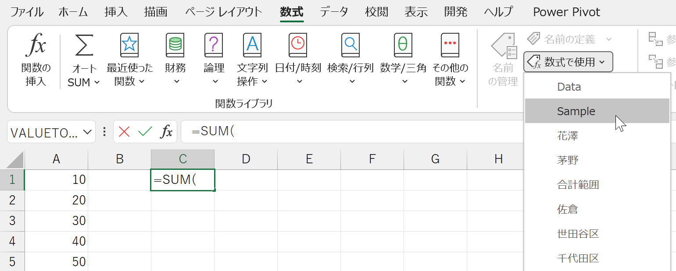Open the 数学/三角 theta book icon
Viewport: 676px width, 271px height.
coord(403,46)
